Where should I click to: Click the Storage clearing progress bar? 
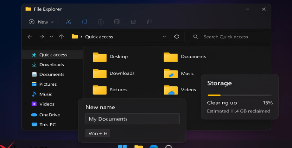(x=240, y=95)
